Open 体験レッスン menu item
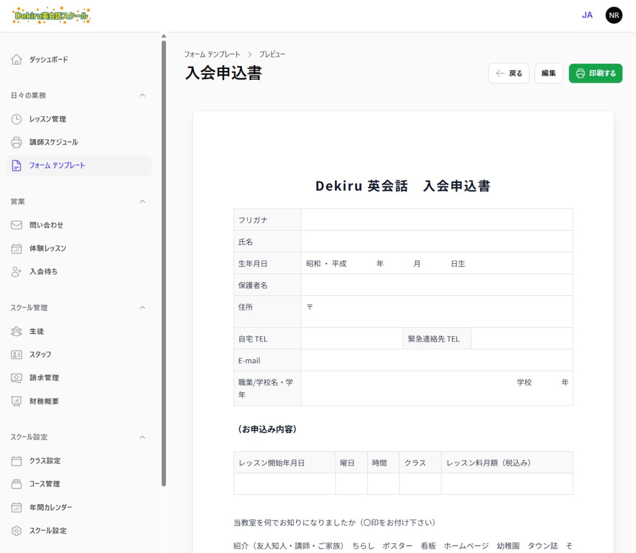 pyautogui.click(x=48, y=248)
